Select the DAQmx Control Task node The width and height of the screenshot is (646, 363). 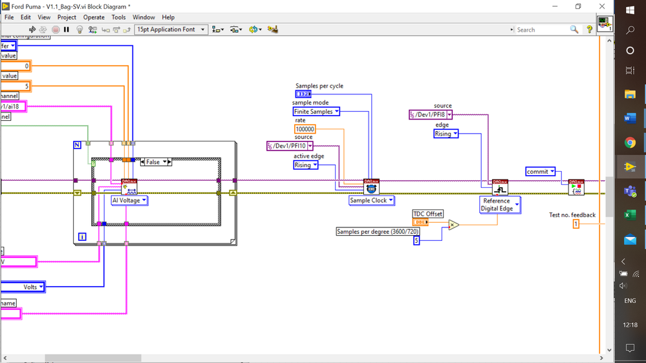[x=576, y=187]
